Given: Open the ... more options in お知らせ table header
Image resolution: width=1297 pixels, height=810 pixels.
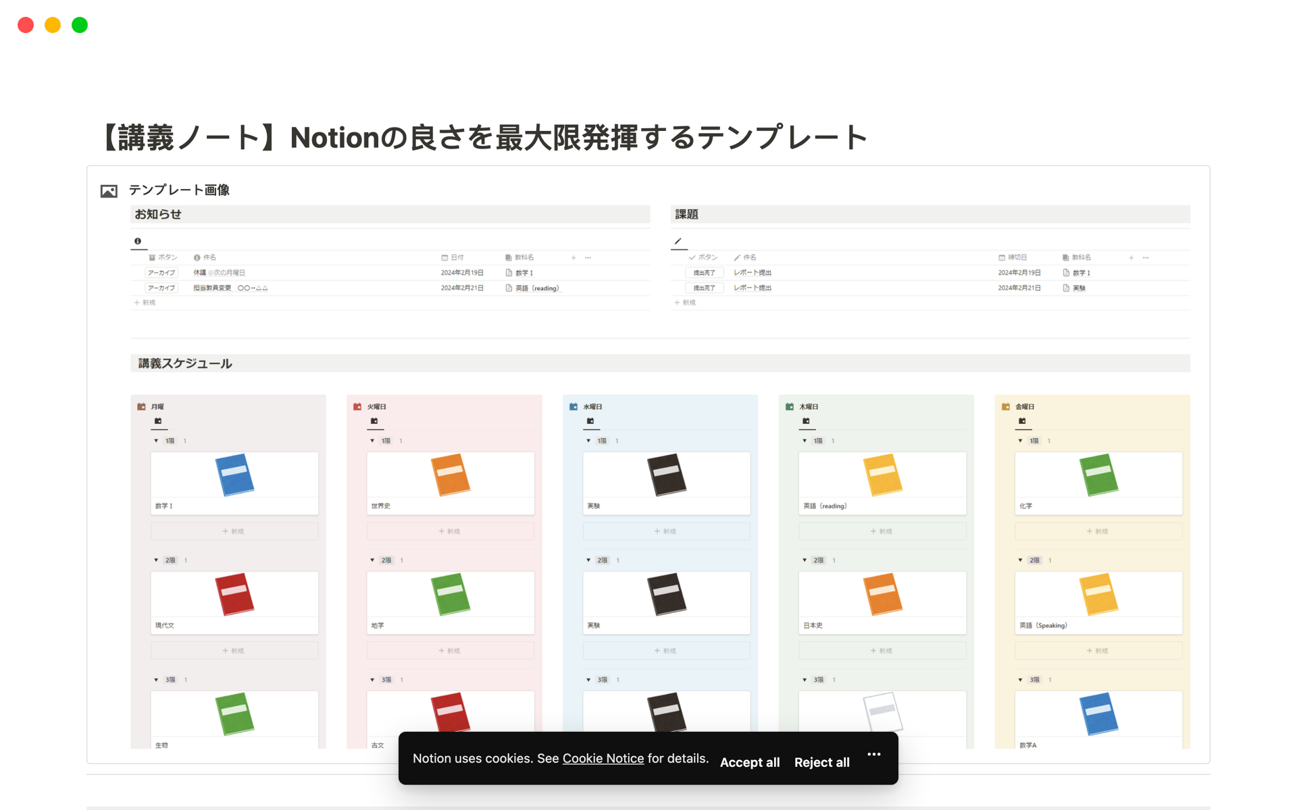Looking at the screenshot, I should 588,257.
